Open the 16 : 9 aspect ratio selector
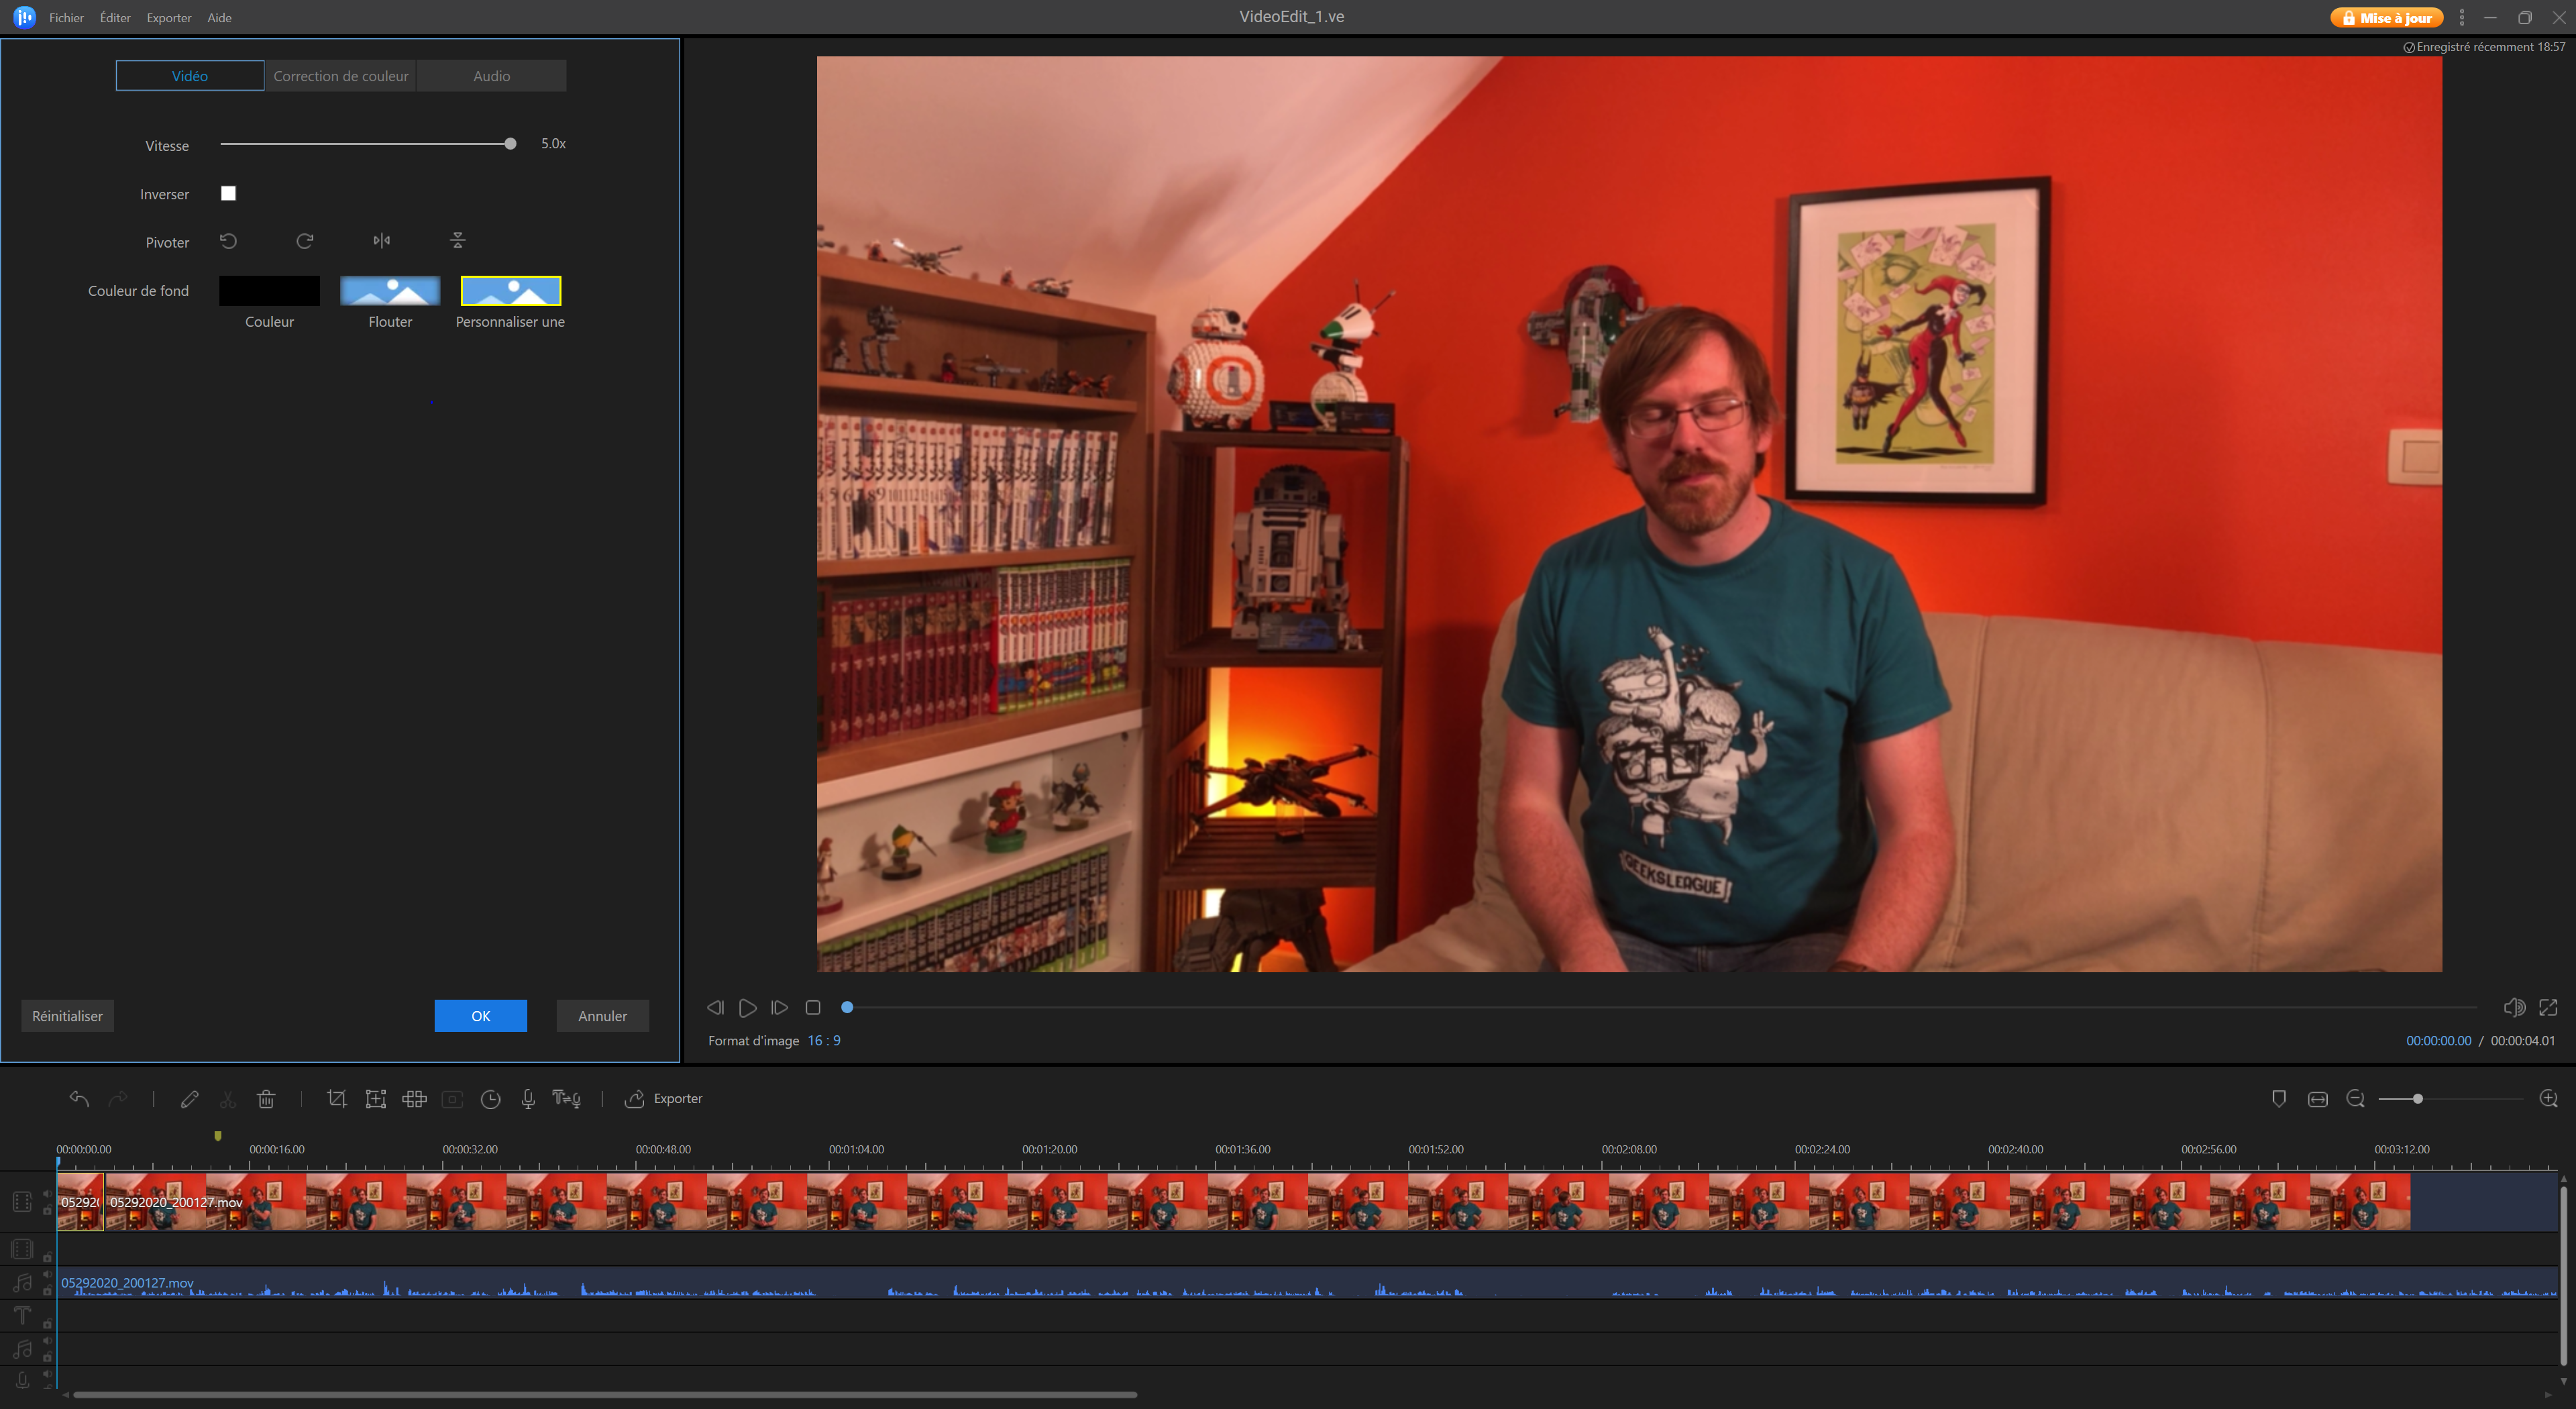The image size is (2576, 1409). pyautogui.click(x=824, y=1040)
